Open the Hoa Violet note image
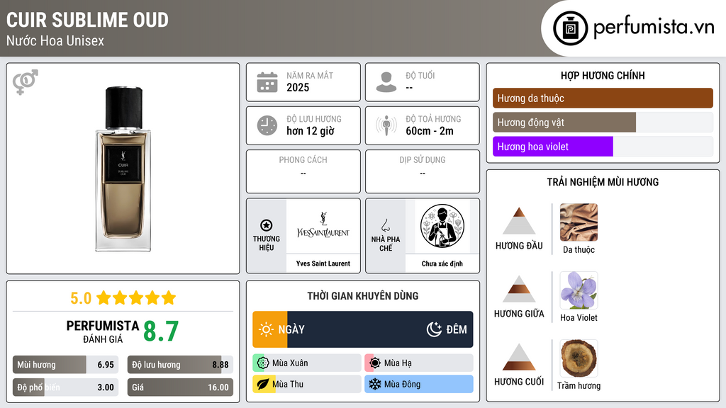 click(579, 290)
